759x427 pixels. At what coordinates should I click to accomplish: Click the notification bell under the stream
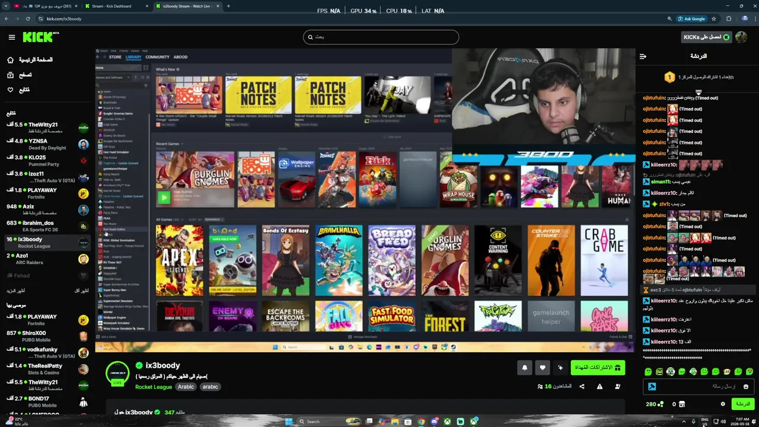click(524, 368)
